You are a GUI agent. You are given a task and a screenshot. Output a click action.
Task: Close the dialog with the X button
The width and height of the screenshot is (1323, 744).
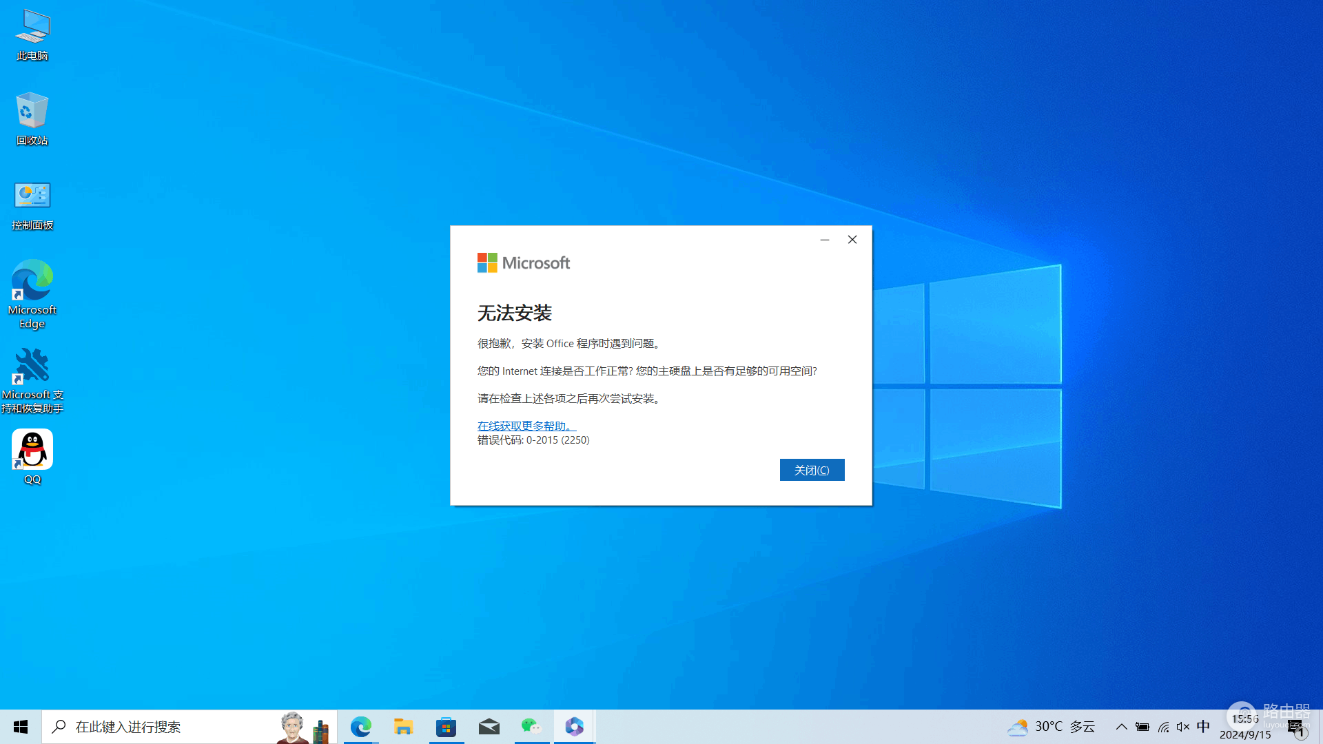852,240
